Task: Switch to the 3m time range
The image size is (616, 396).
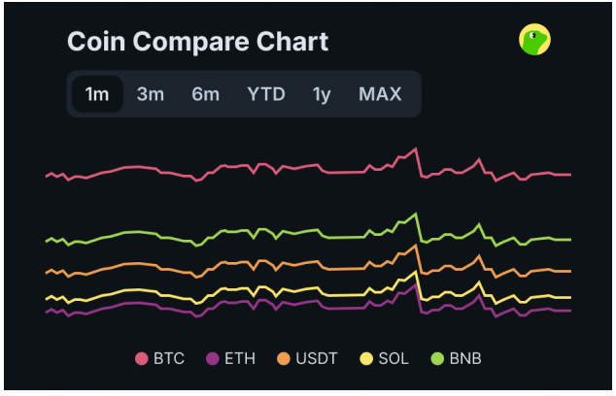Action: [150, 94]
